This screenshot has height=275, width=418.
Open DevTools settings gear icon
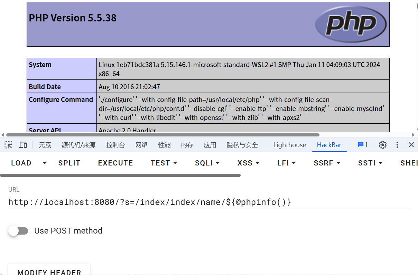coord(382,145)
